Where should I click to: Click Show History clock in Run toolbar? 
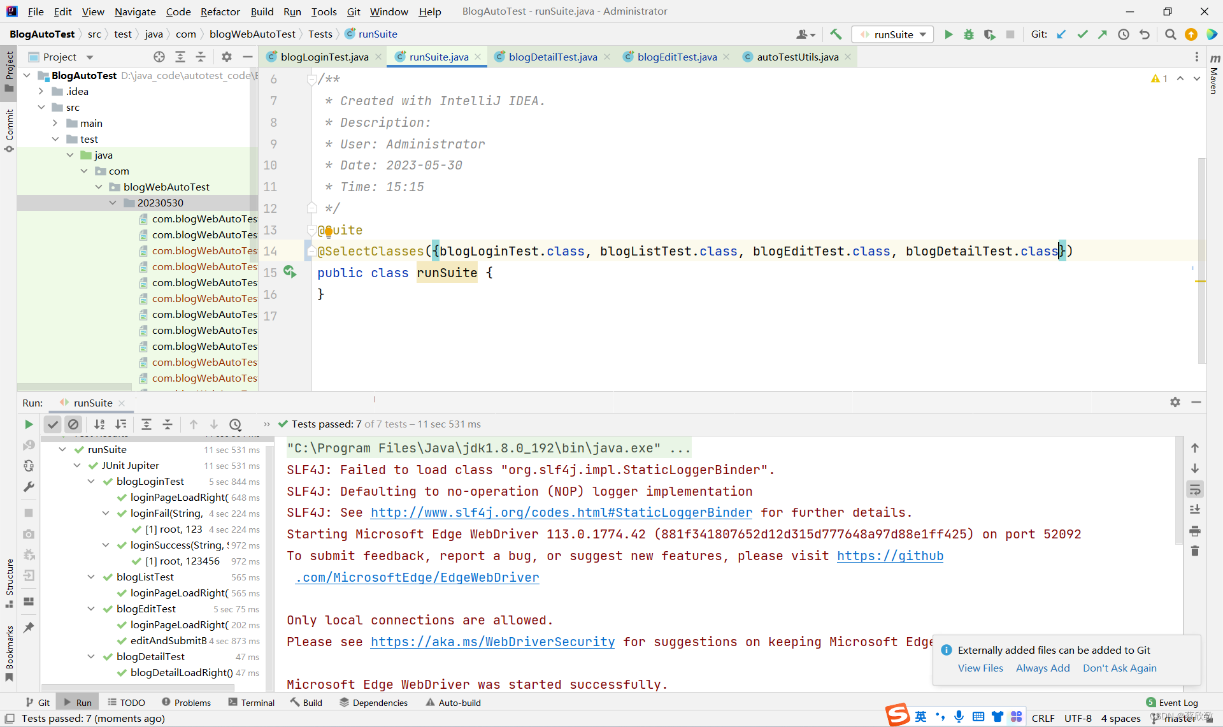click(x=235, y=424)
